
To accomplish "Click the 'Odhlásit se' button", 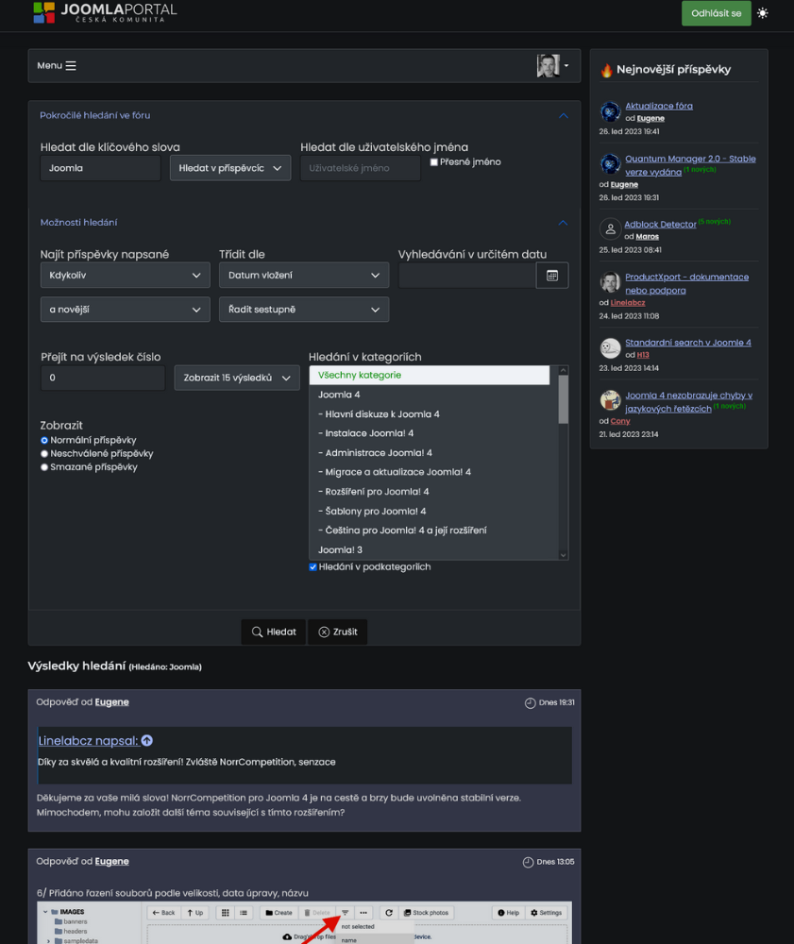I will point(717,13).
